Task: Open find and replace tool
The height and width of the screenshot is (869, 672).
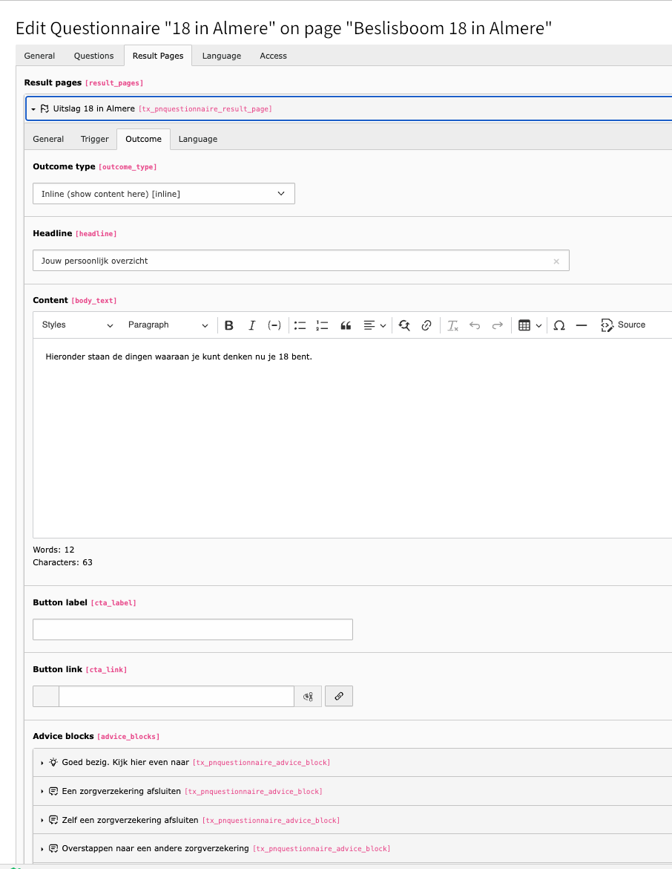Action: click(x=404, y=325)
